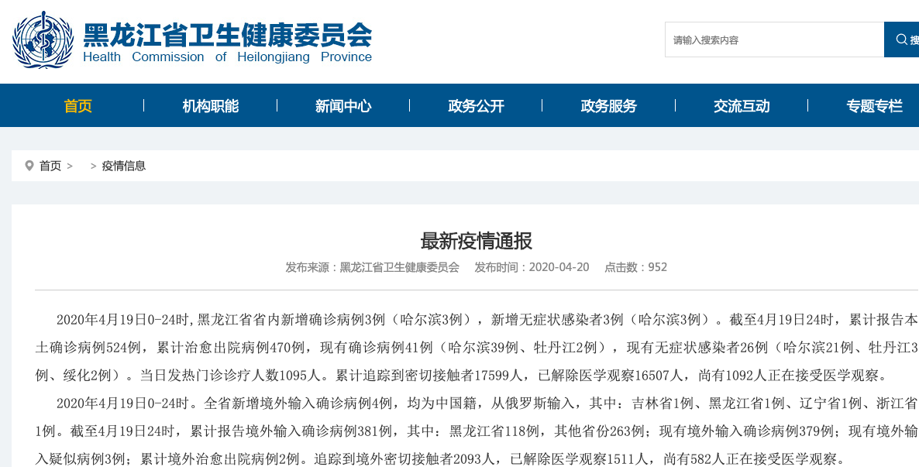The width and height of the screenshot is (919, 467).
Task: Go to 新闻中心 in navigation bar
Action: pos(342,106)
